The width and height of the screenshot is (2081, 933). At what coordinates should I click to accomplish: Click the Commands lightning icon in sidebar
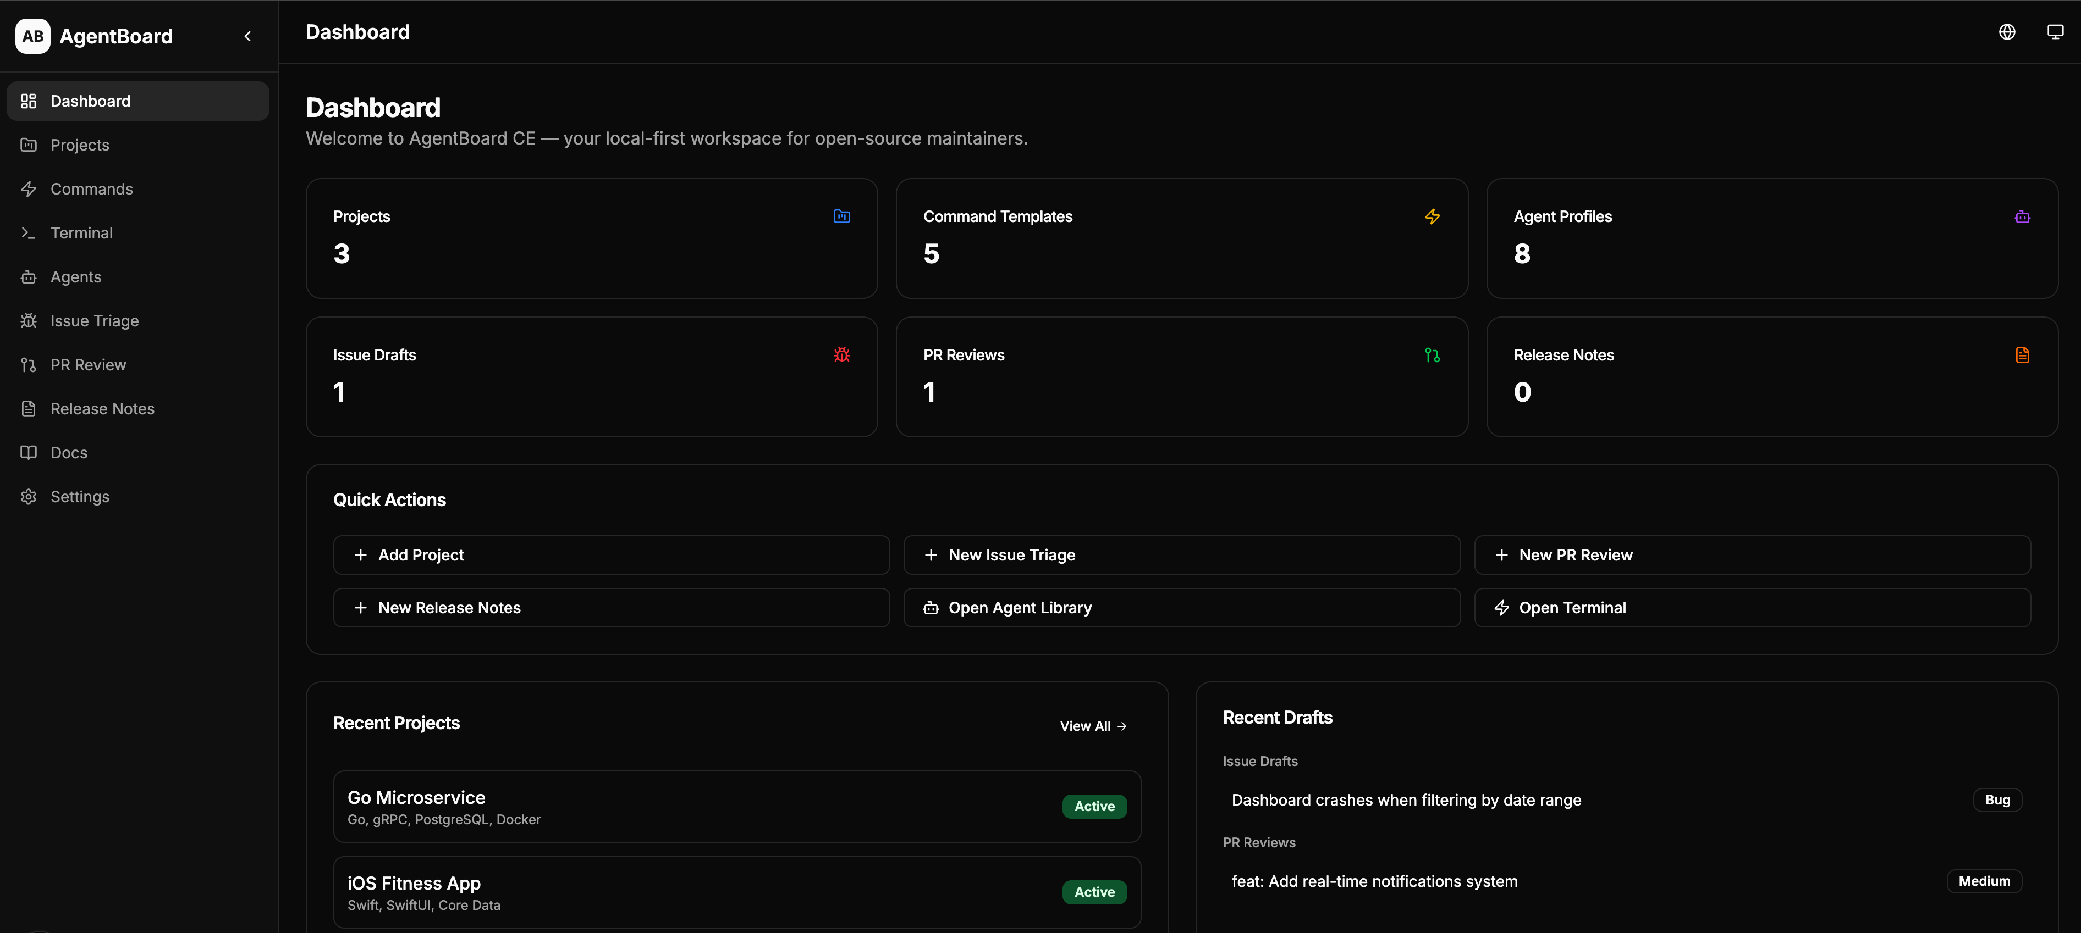pyautogui.click(x=29, y=189)
